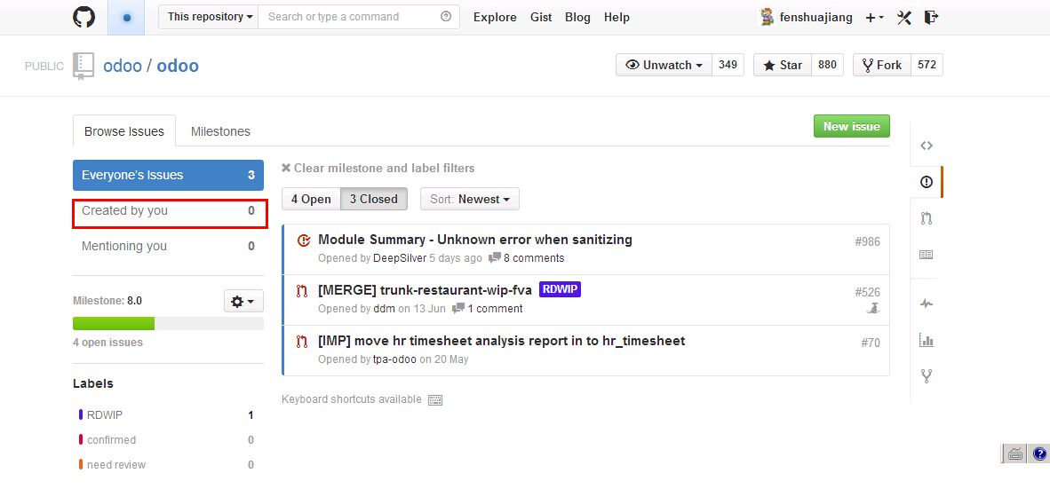The height and width of the screenshot is (489, 1050).
Task: Sign out using the exit icon
Action: [931, 18]
